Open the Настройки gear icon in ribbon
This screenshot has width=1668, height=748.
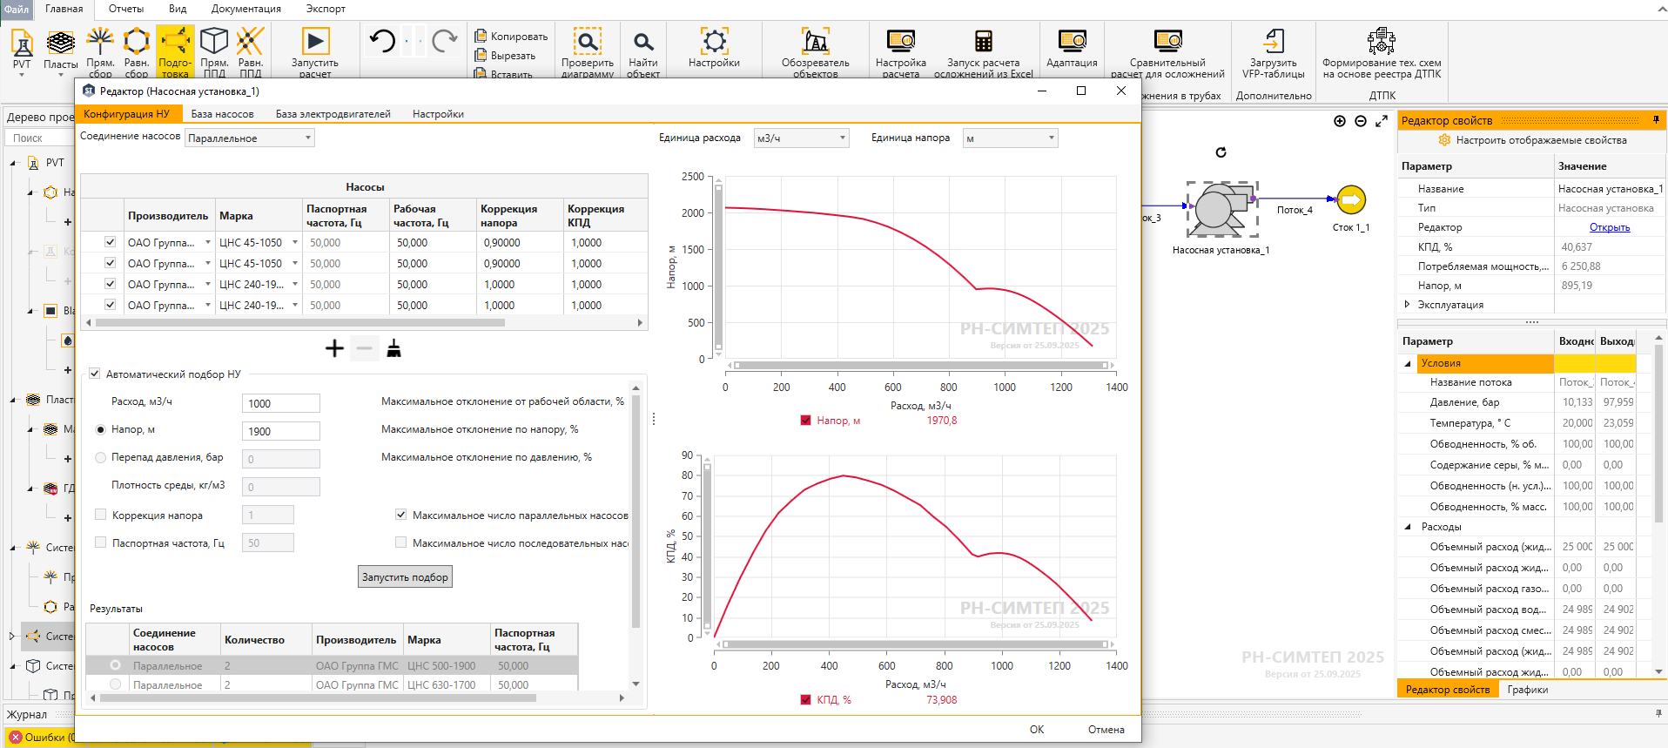tap(714, 42)
